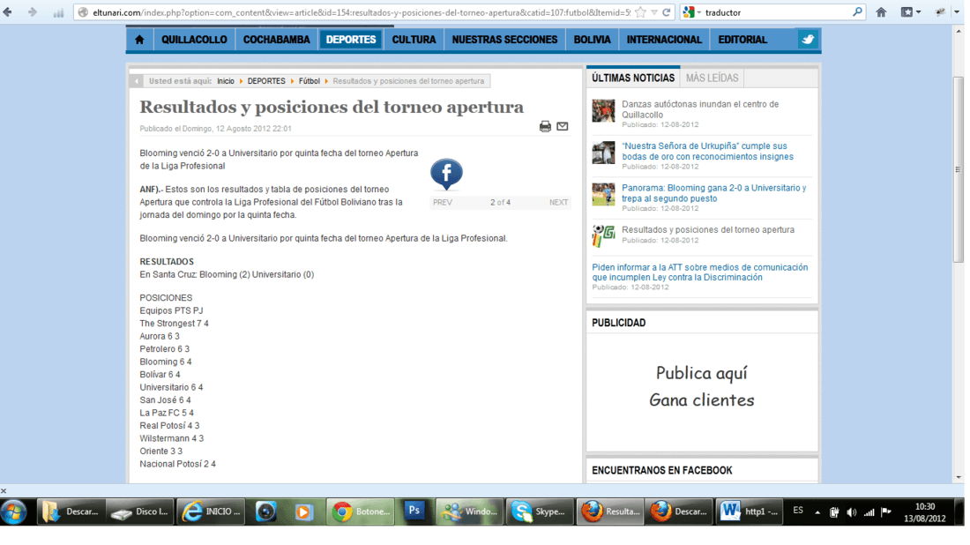Click the browser address bar
This screenshot has width=970, height=545.
pyautogui.click(x=361, y=12)
